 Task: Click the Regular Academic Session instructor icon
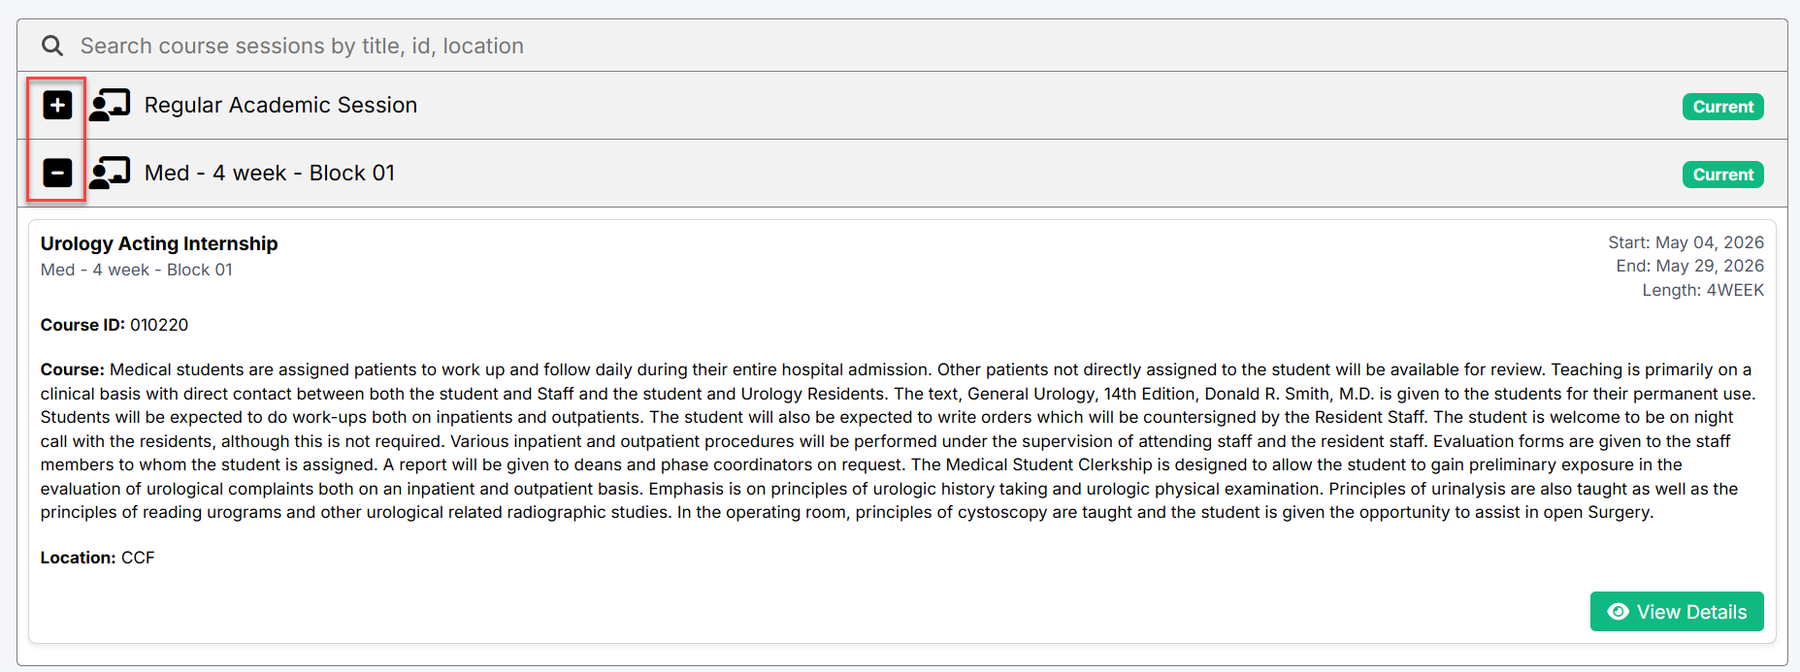pos(110,105)
